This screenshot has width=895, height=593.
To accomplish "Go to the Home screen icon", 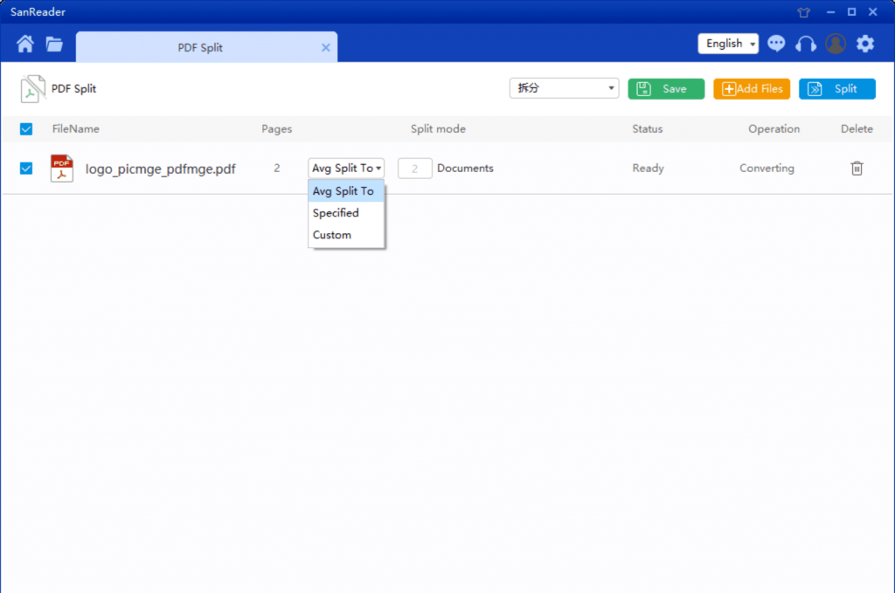I will (25, 44).
